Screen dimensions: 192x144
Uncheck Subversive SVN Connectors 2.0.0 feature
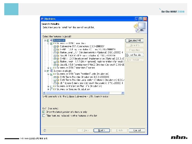tap(55, 47)
